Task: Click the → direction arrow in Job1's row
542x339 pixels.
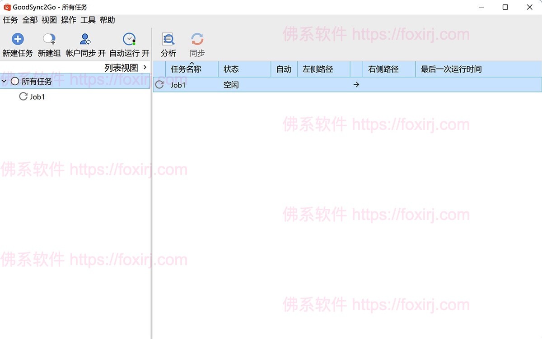Action: [x=356, y=84]
